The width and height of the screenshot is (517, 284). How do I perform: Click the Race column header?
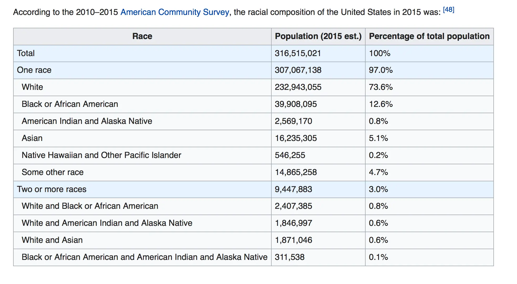point(142,36)
